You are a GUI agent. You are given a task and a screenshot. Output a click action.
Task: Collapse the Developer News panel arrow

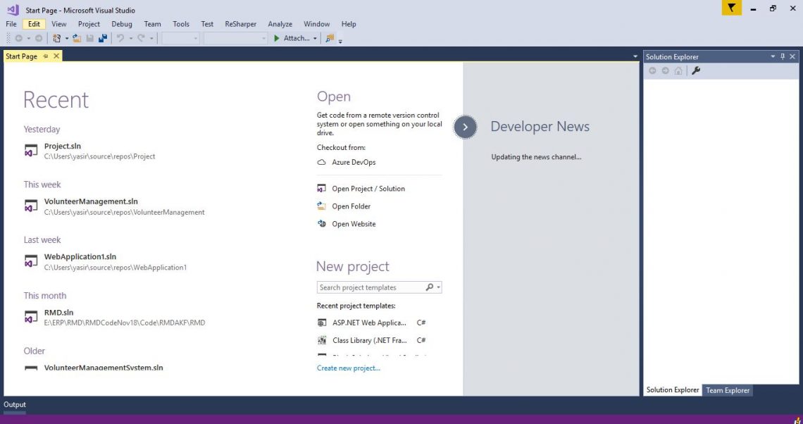coord(465,127)
